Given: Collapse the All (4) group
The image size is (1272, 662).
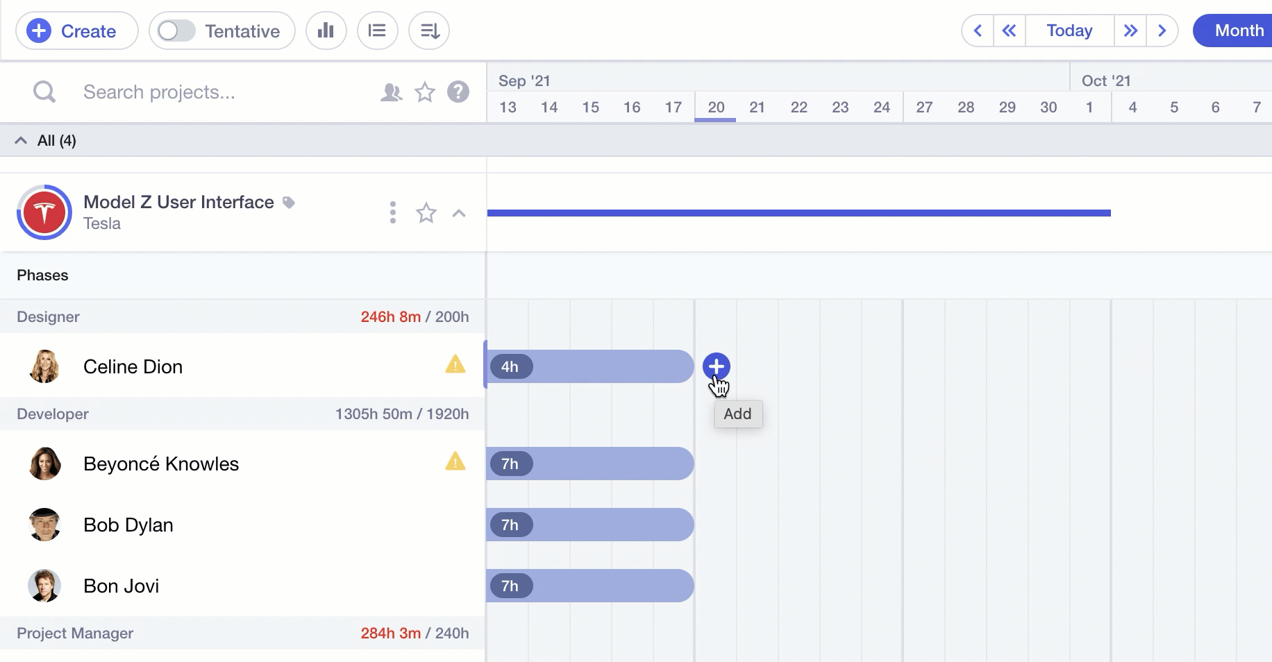Looking at the screenshot, I should click(x=19, y=140).
